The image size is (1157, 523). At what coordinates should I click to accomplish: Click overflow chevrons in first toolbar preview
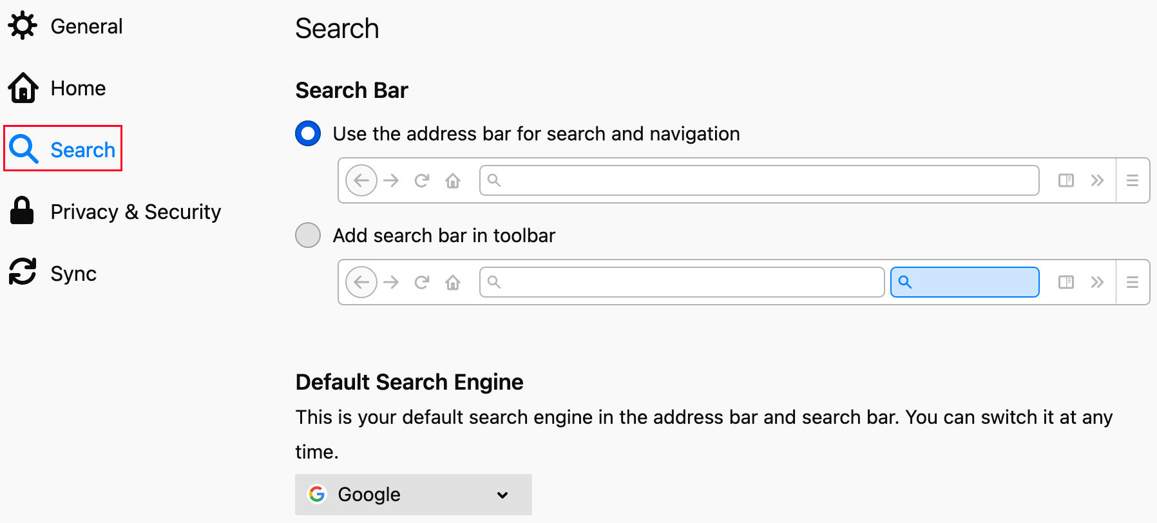pyautogui.click(x=1097, y=180)
